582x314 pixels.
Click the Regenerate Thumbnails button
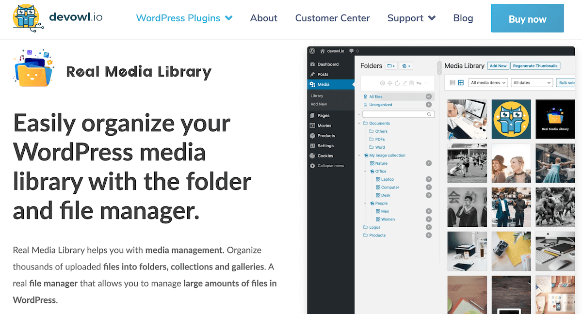tap(535, 65)
